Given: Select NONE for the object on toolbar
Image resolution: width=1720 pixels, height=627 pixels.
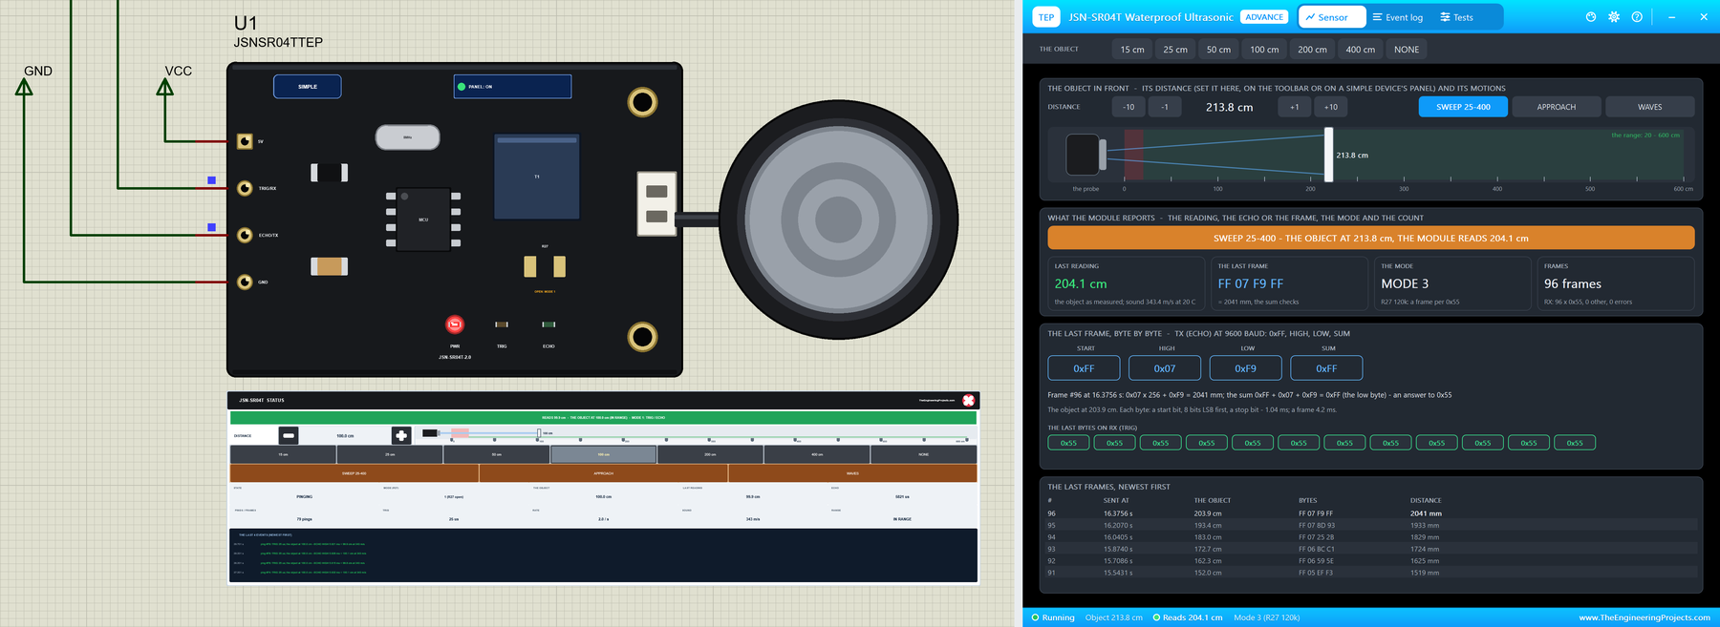Looking at the screenshot, I should pyautogui.click(x=1407, y=50).
